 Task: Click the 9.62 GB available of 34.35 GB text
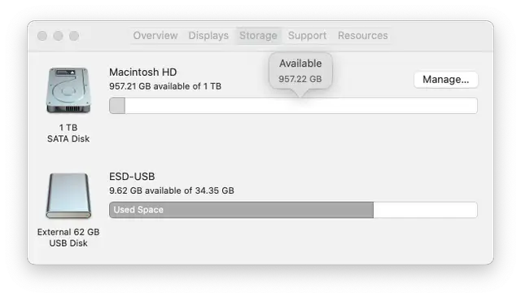point(172,191)
